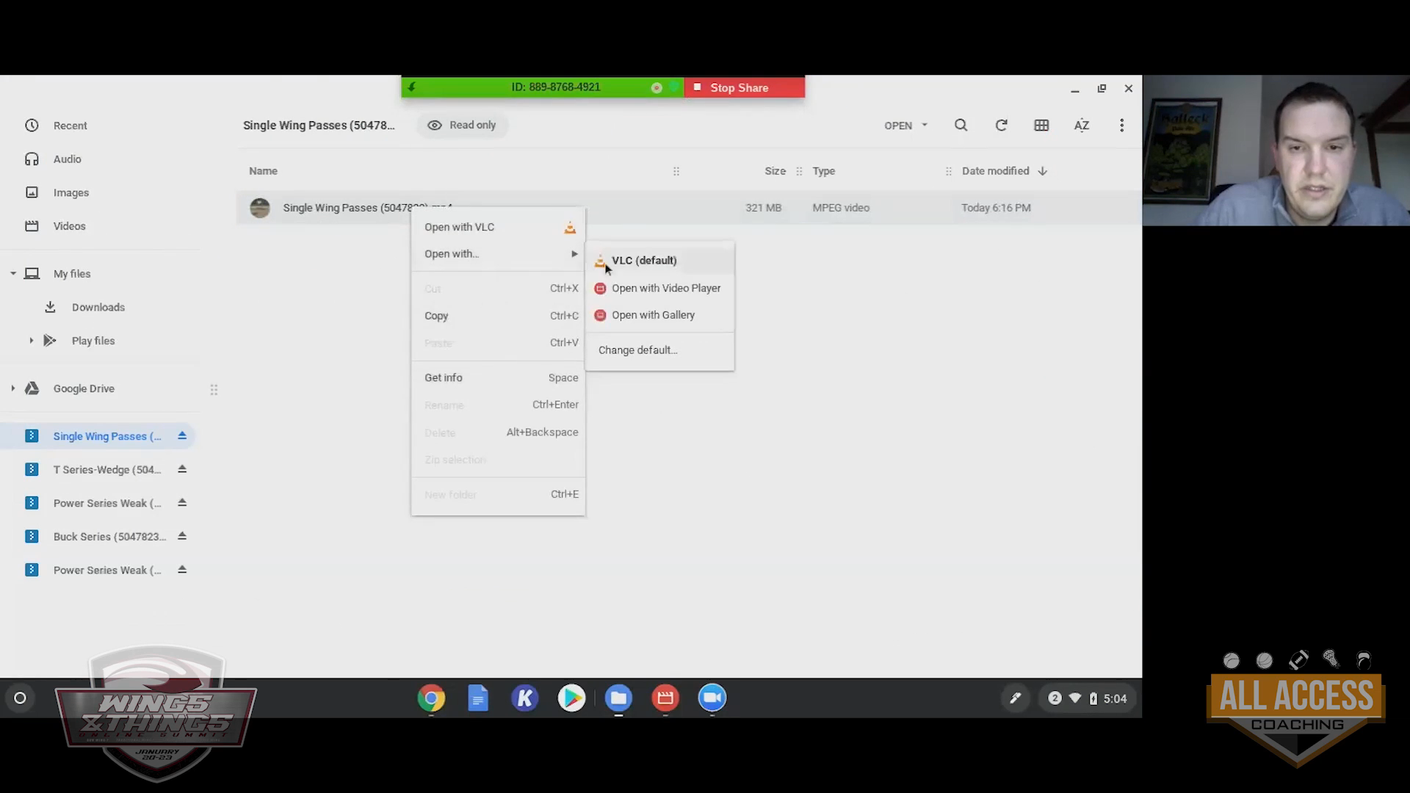Expand the Google Drive tree
Image resolution: width=1410 pixels, height=793 pixels.
tap(13, 388)
